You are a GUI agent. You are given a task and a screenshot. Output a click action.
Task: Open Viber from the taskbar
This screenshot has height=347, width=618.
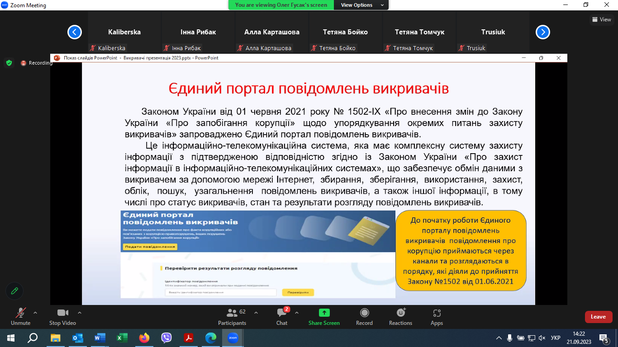(x=166, y=338)
